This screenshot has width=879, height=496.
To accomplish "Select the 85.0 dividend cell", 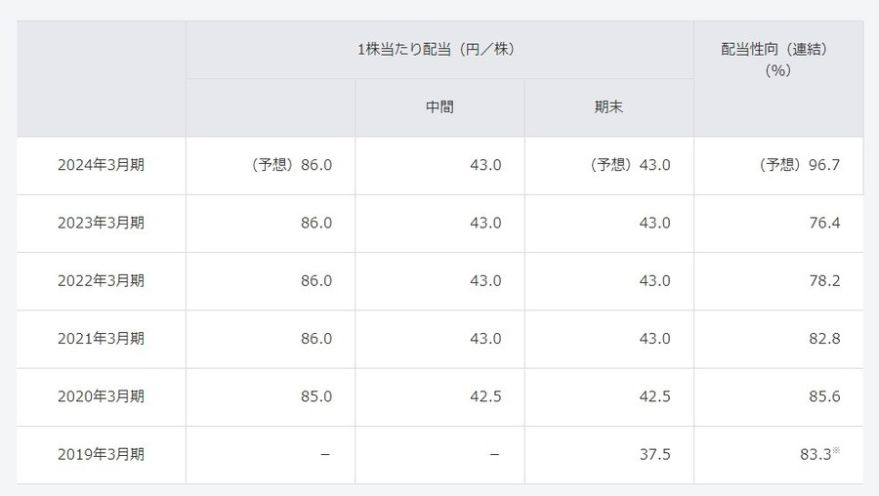I will coord(315,396).
